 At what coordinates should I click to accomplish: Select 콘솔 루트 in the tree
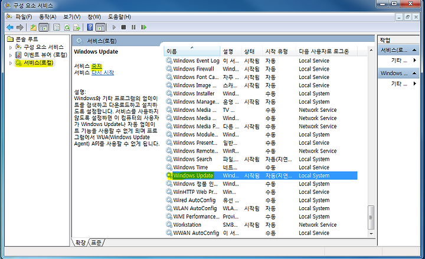(x=27, y=39)
